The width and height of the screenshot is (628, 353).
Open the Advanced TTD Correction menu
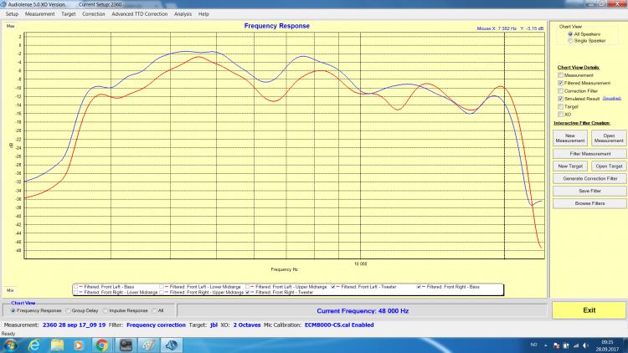(139, 14)
